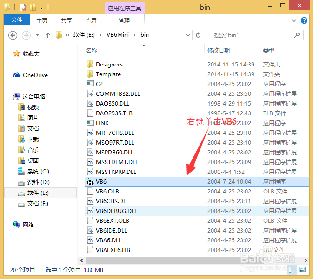Click the horizontal scrollbar left arrow

click(x=82, y=261)
